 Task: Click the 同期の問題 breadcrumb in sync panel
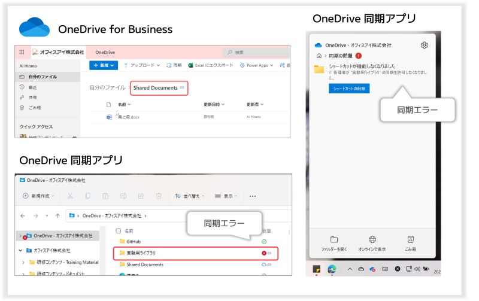point(341,56)
